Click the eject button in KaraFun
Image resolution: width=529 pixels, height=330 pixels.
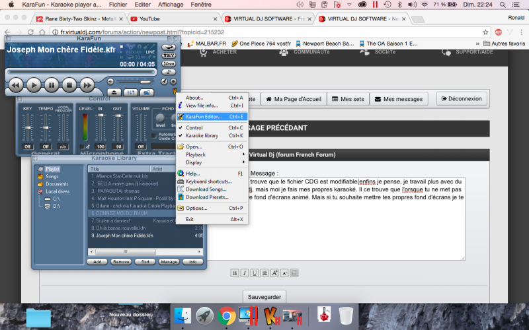pos(114,92)
